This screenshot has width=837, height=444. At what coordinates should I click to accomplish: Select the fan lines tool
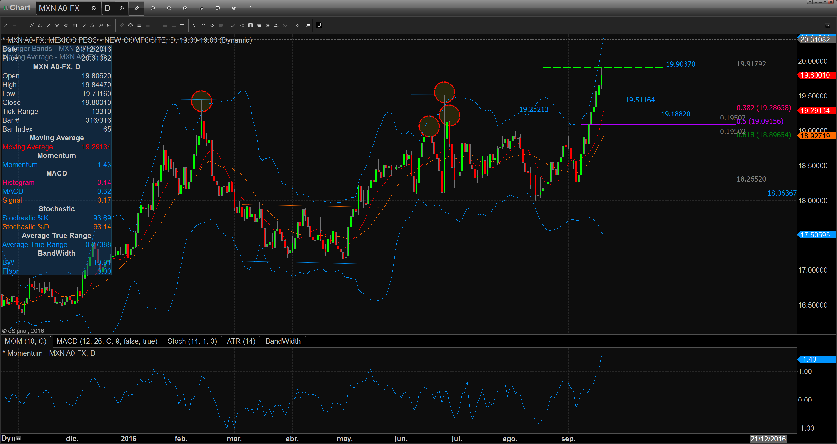tap(40, 25)
